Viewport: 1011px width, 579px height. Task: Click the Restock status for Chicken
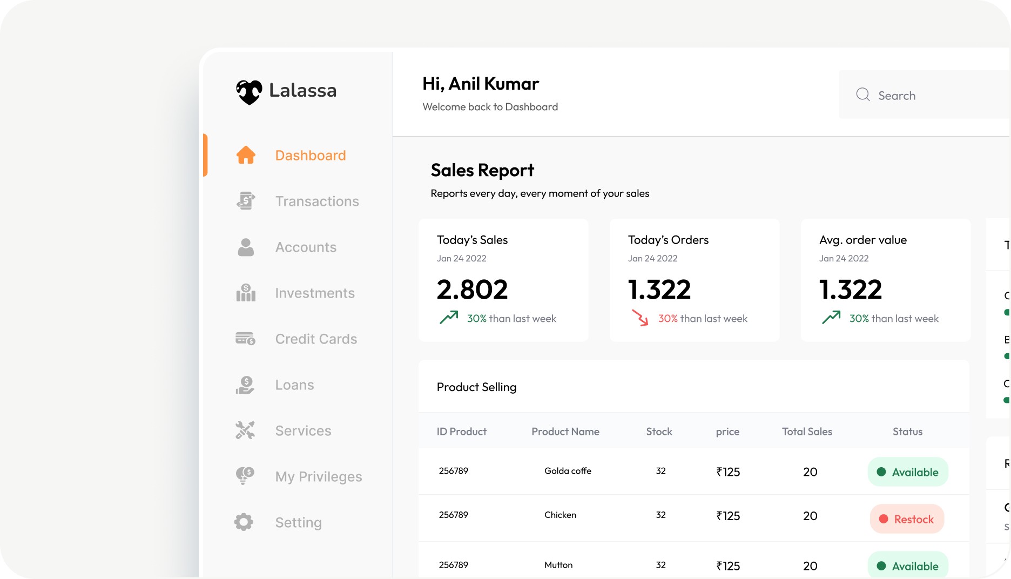point(907,519)
